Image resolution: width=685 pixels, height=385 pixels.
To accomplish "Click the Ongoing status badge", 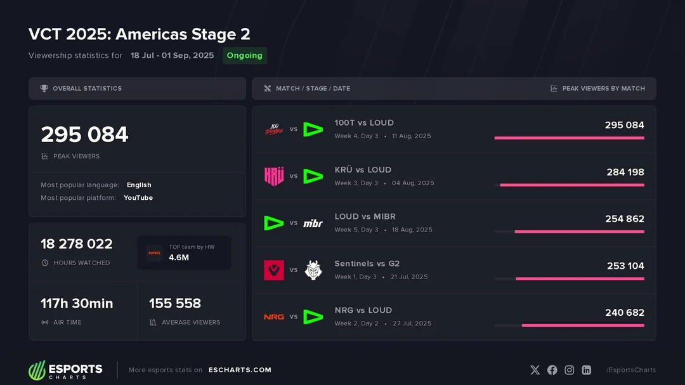I will [x=244, y=56].
